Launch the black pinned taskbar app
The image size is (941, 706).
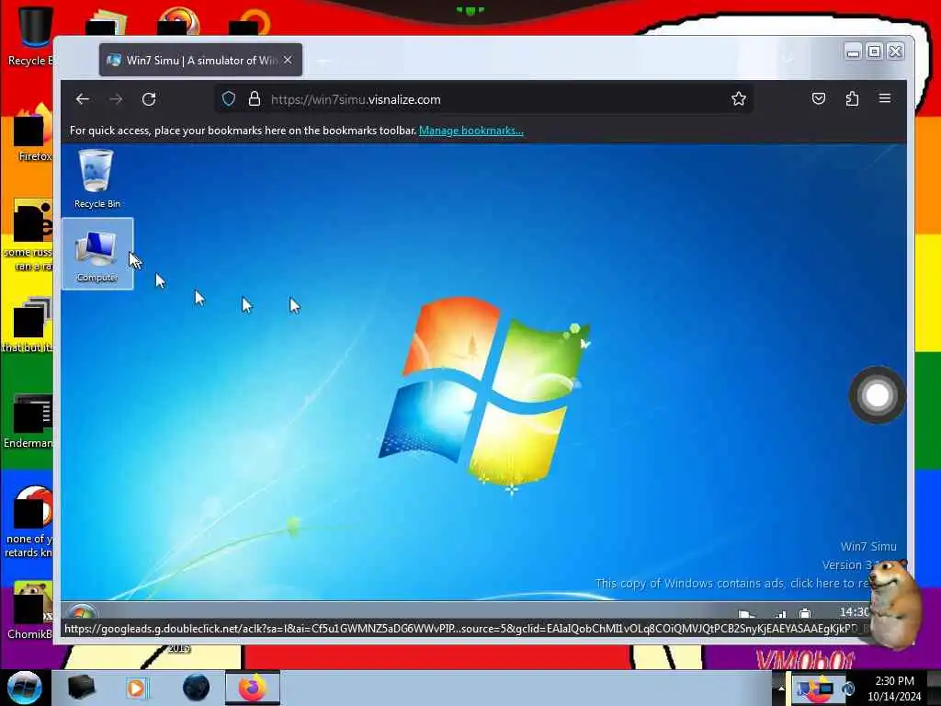click(81, 688)
